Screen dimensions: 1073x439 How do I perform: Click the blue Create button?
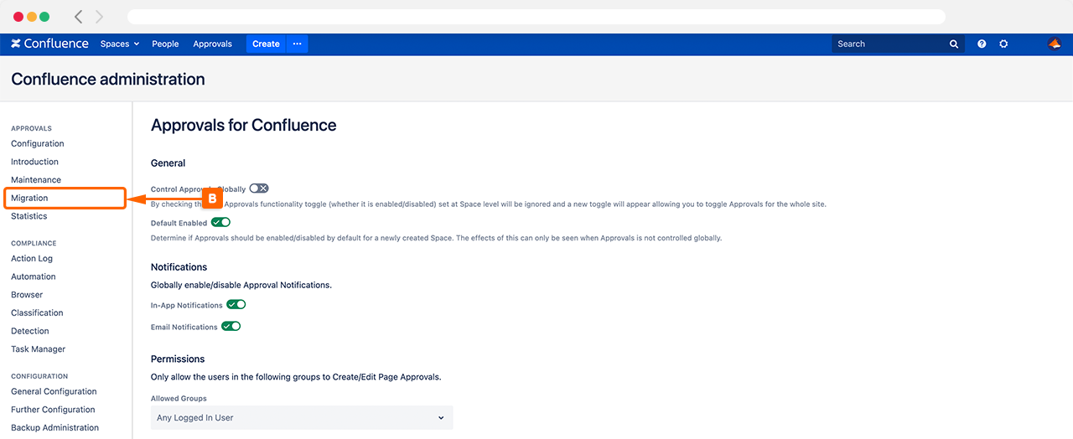(x=266, y=44)
